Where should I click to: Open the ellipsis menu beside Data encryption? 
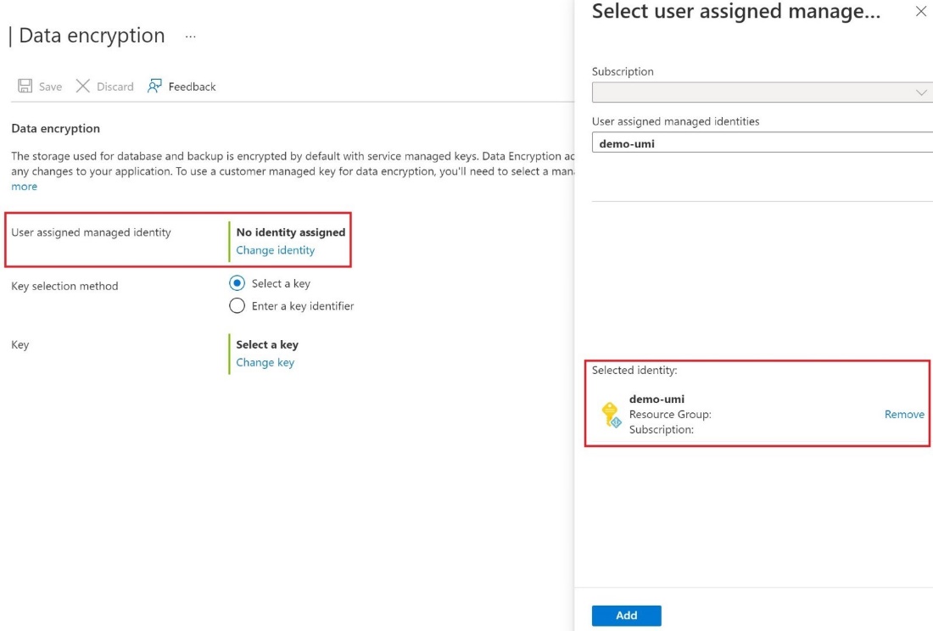[190, 37]
